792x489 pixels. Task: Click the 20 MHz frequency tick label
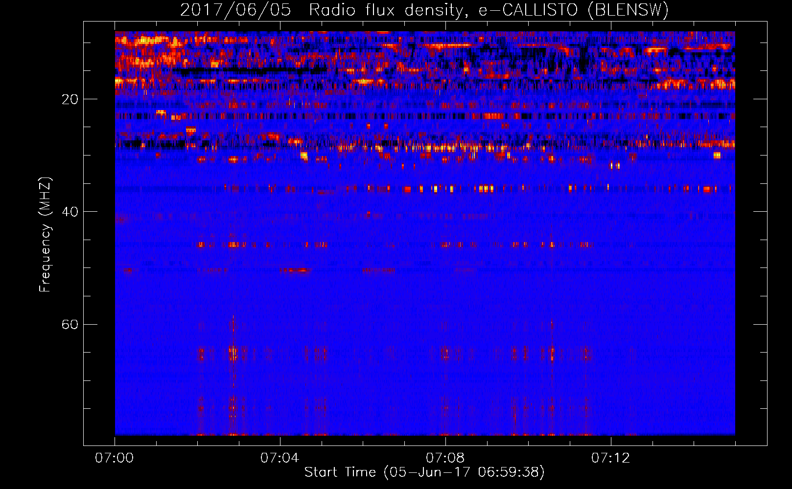pos(70,99)
